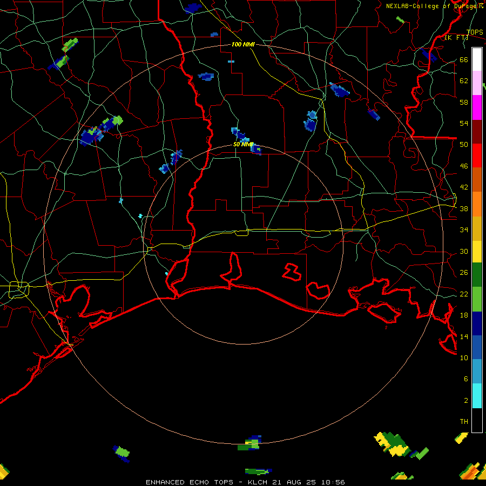The width and height of the screenshot is (486, 486).
Task: Click the bright yellow swatch on the color scale
Action: 477,252
